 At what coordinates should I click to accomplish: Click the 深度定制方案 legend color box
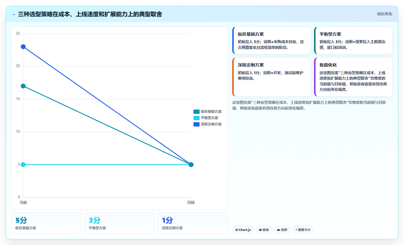pyautogui.click(x=197, y=124)
